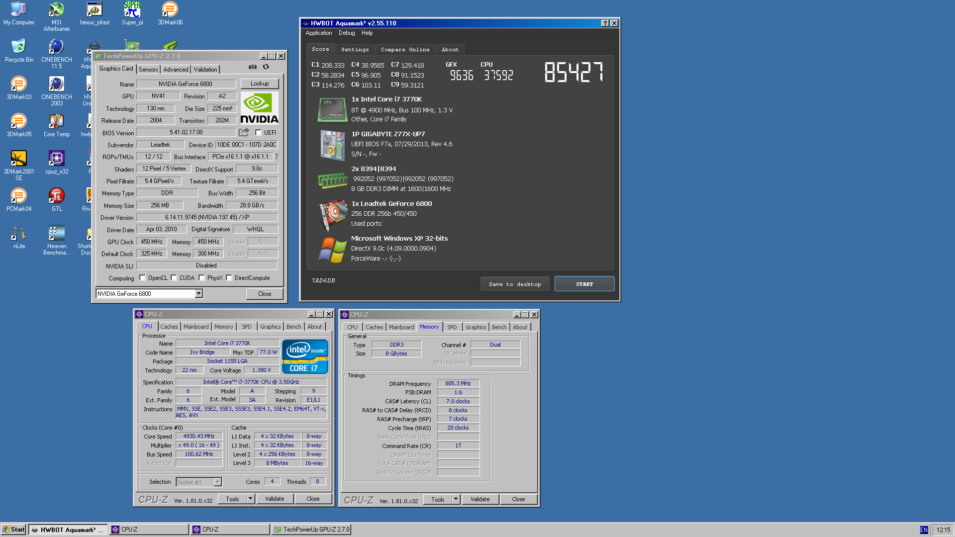955x537 pixels.
Task: Open the CINEBENCH 11.5 desktop icon
Action: pos(57,54)
